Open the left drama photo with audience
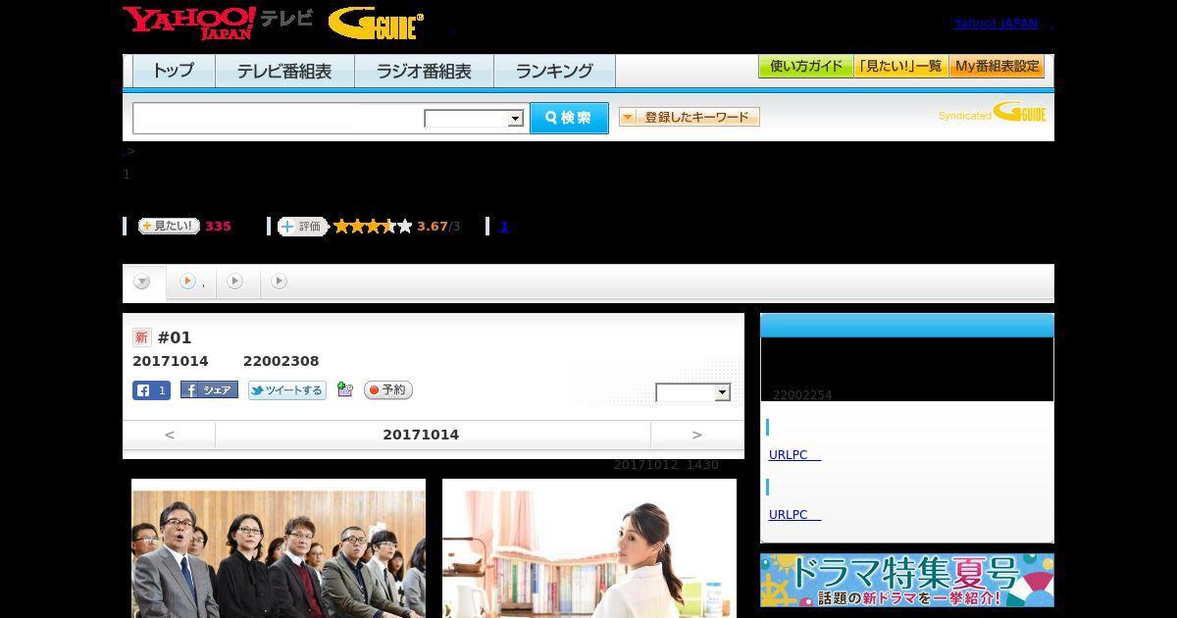 pos(279,548)
